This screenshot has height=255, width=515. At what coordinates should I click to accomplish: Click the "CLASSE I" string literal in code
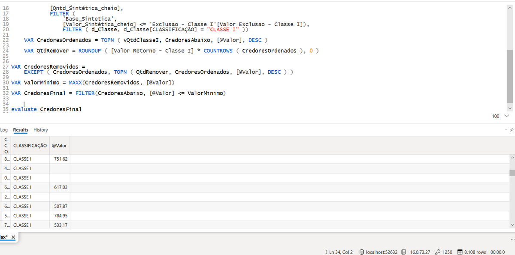[x=222, y=30]
